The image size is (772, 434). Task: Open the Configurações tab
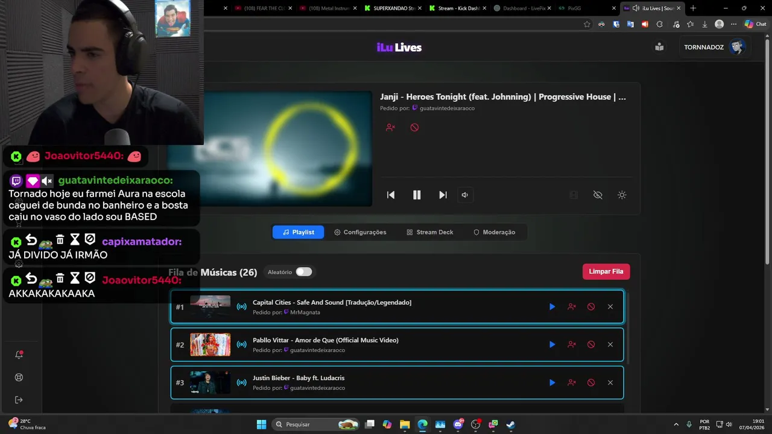(360, 232)
